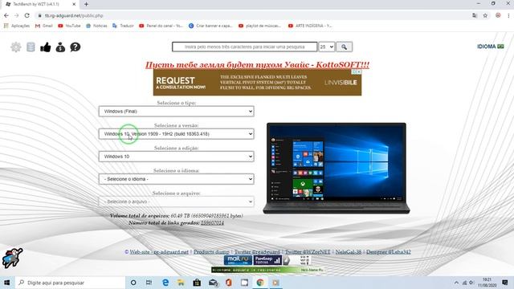Viewport: 514px width, 289px height.
Task: Click the translate page icon in address bar
Action: click(475, 15)
